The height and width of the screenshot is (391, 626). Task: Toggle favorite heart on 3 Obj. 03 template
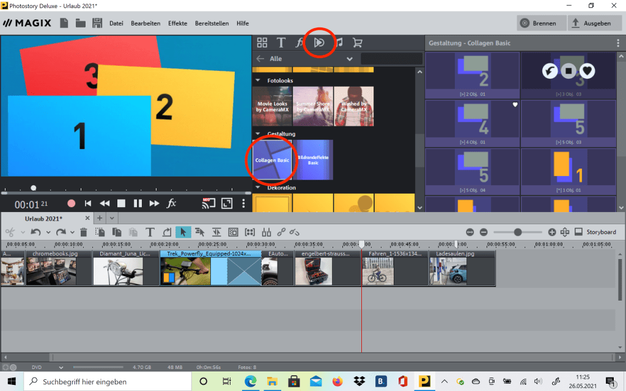pyautogui.click(x=587, y=71)
